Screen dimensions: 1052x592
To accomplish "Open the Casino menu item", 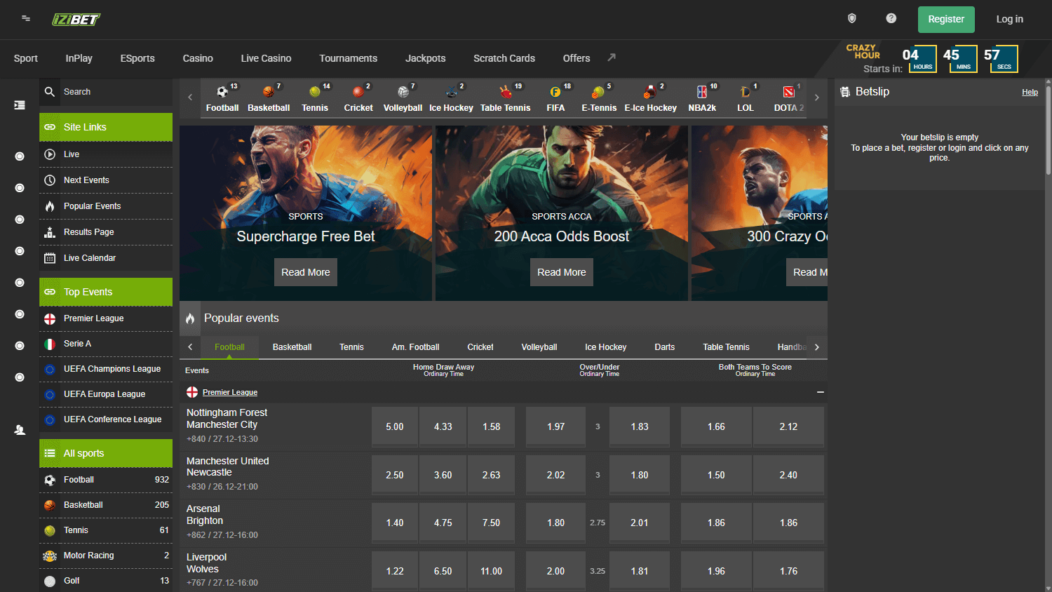I will tap(197, 58).
